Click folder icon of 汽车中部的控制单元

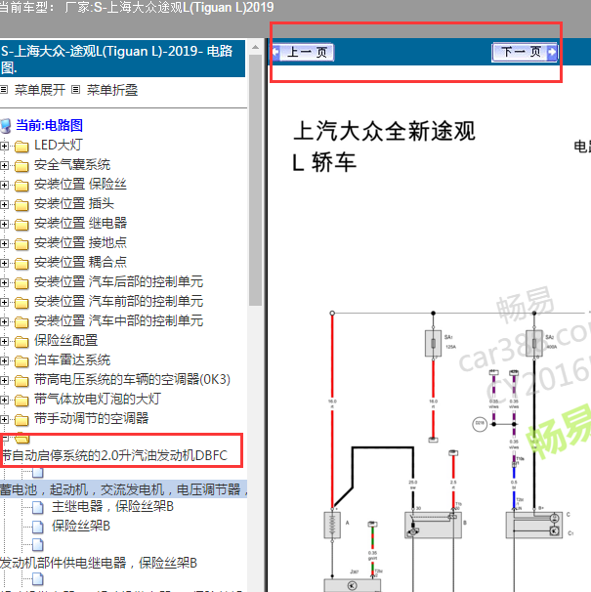click(x=21, y=322)
